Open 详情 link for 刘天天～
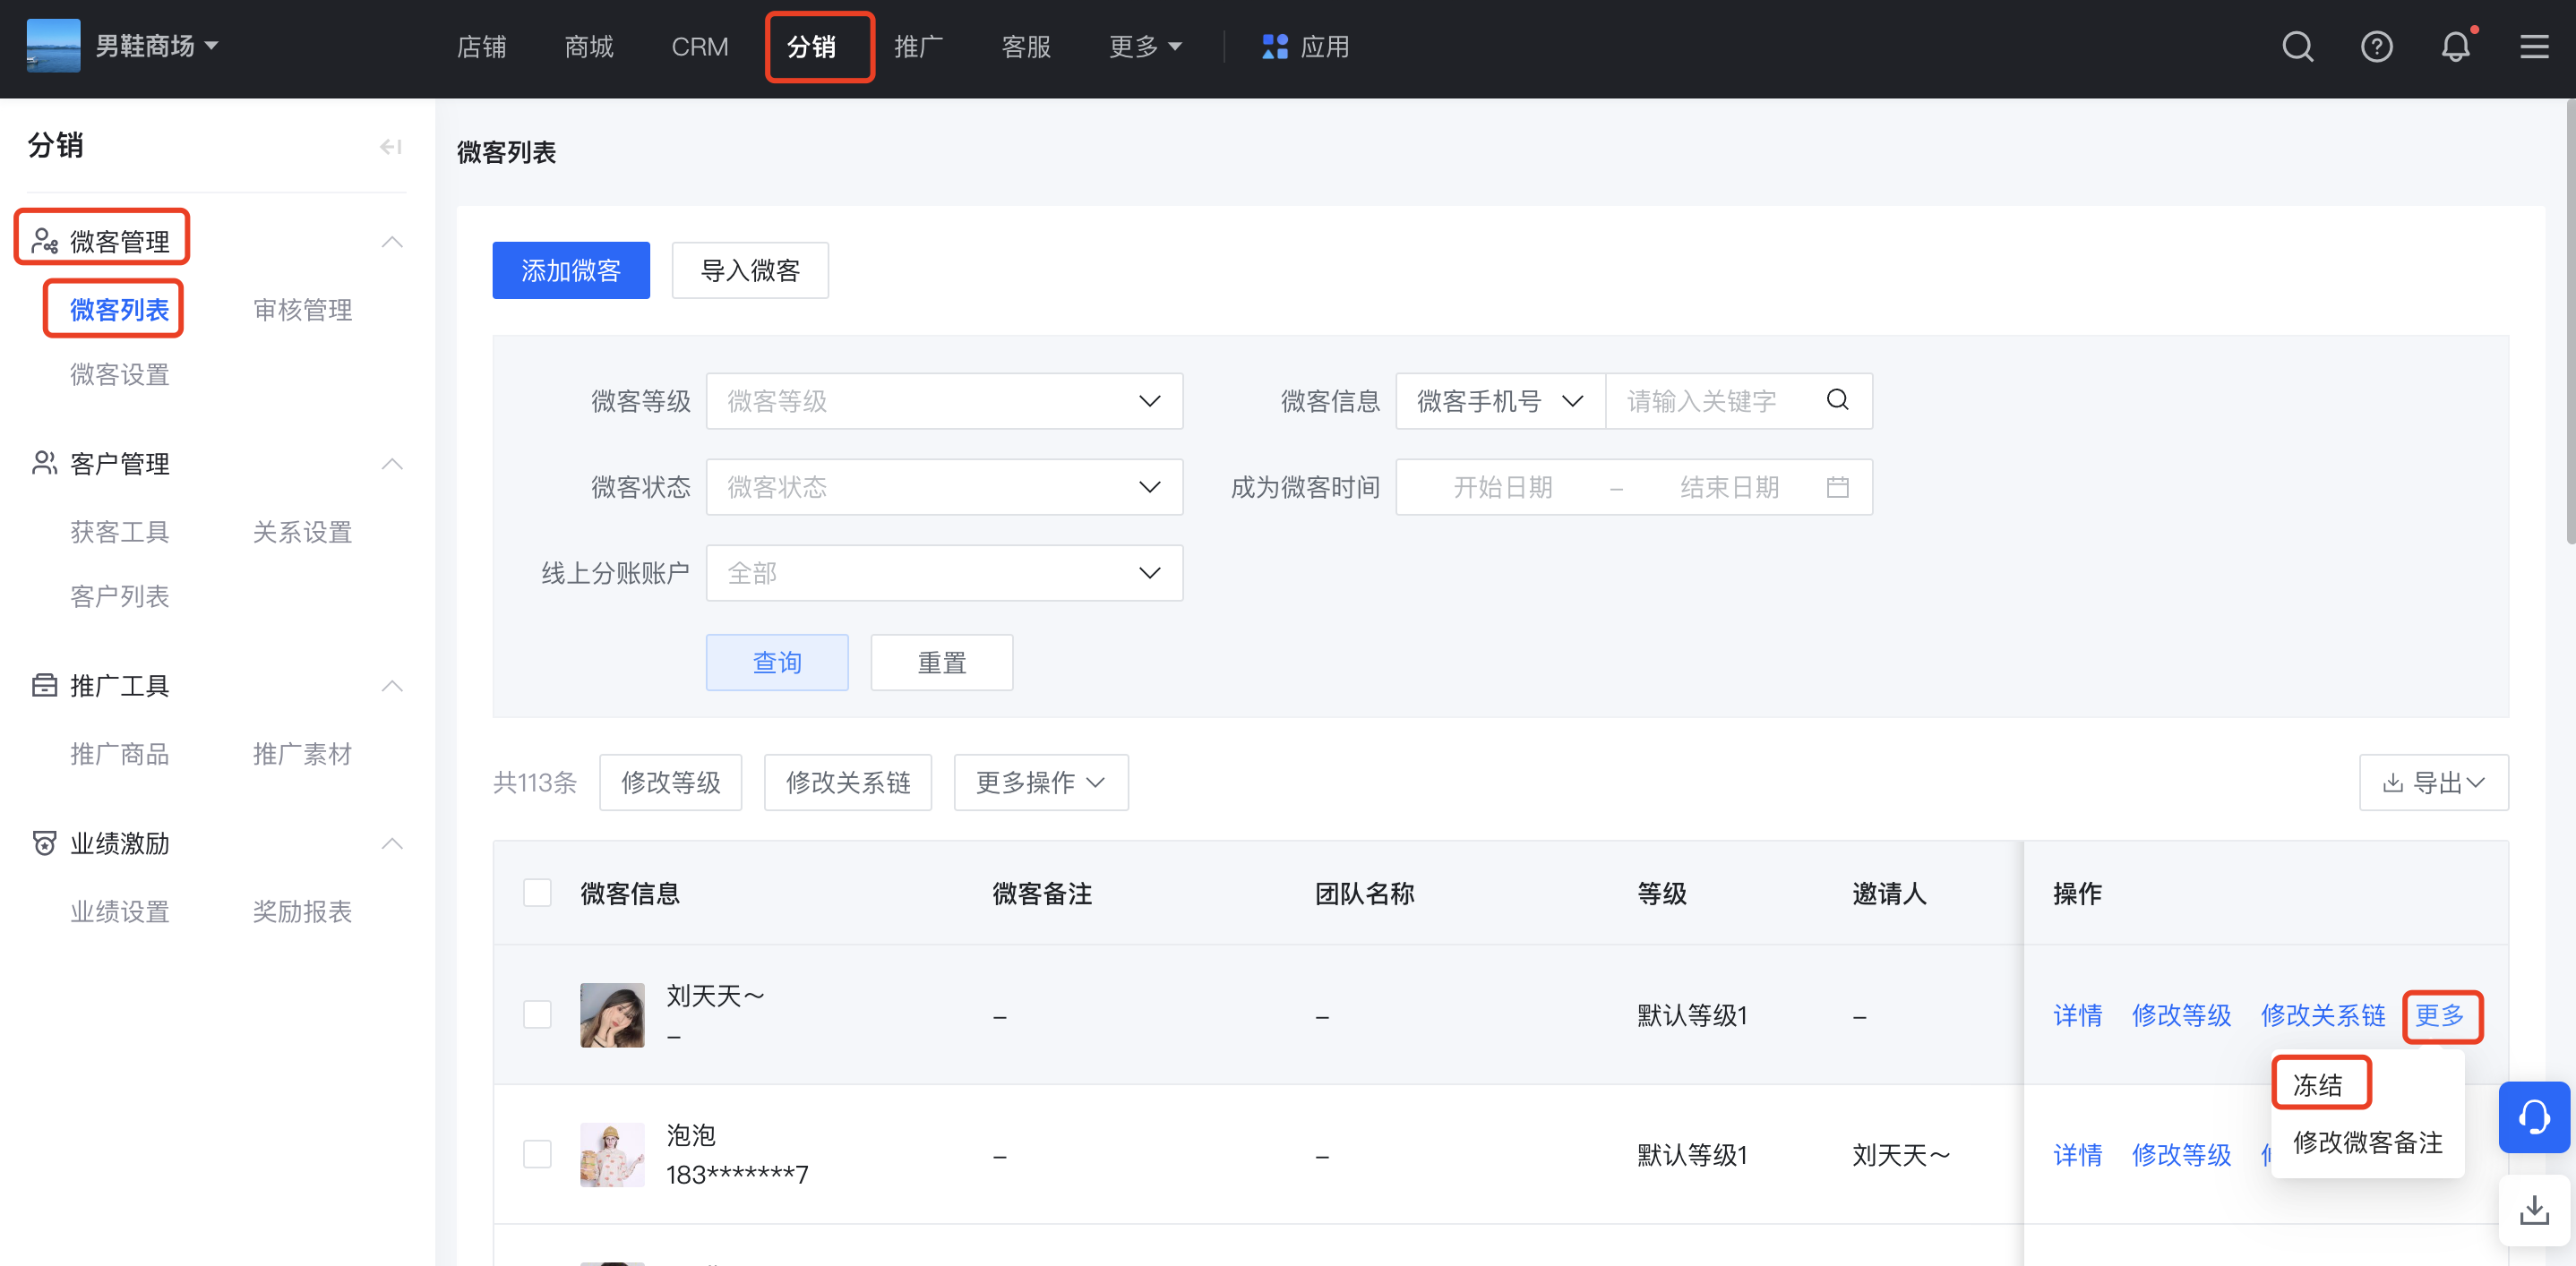The height and width of the screenshot is (1266, 2576). click(2077, 1015)
